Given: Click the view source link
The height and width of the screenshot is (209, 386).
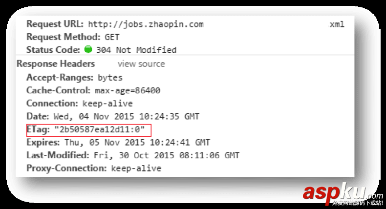Looking at the screenshot, I should pyautogui.click(x=141, y=64).
